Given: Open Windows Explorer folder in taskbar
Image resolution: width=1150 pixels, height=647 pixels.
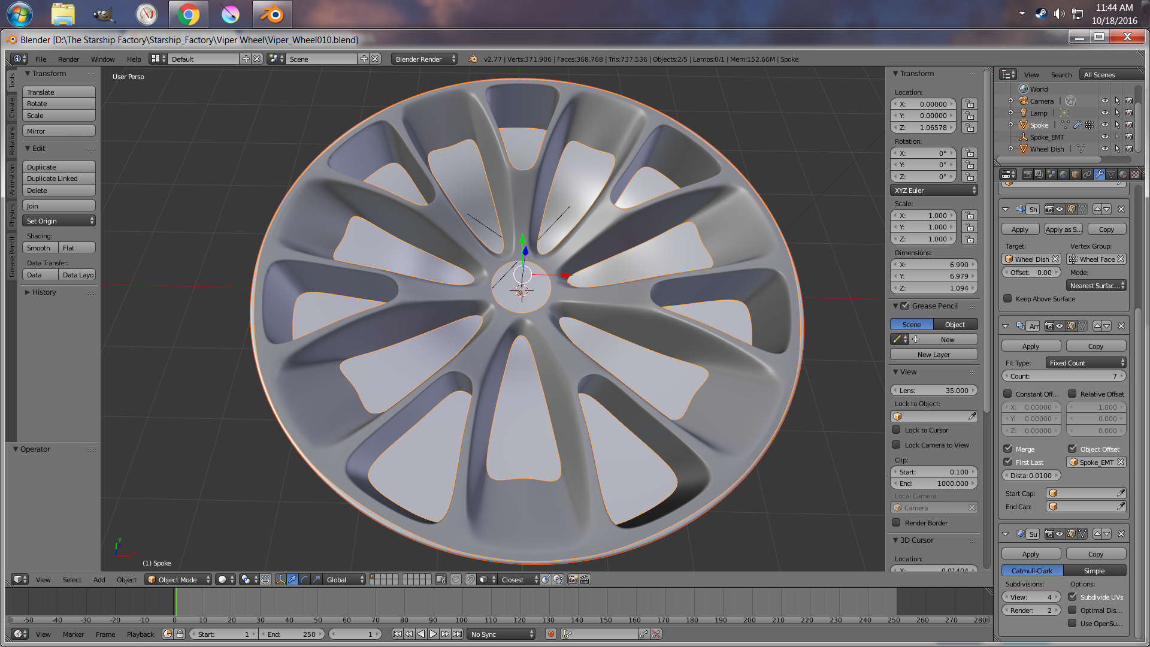Looking at the screenshot, I should coord(63,14).
